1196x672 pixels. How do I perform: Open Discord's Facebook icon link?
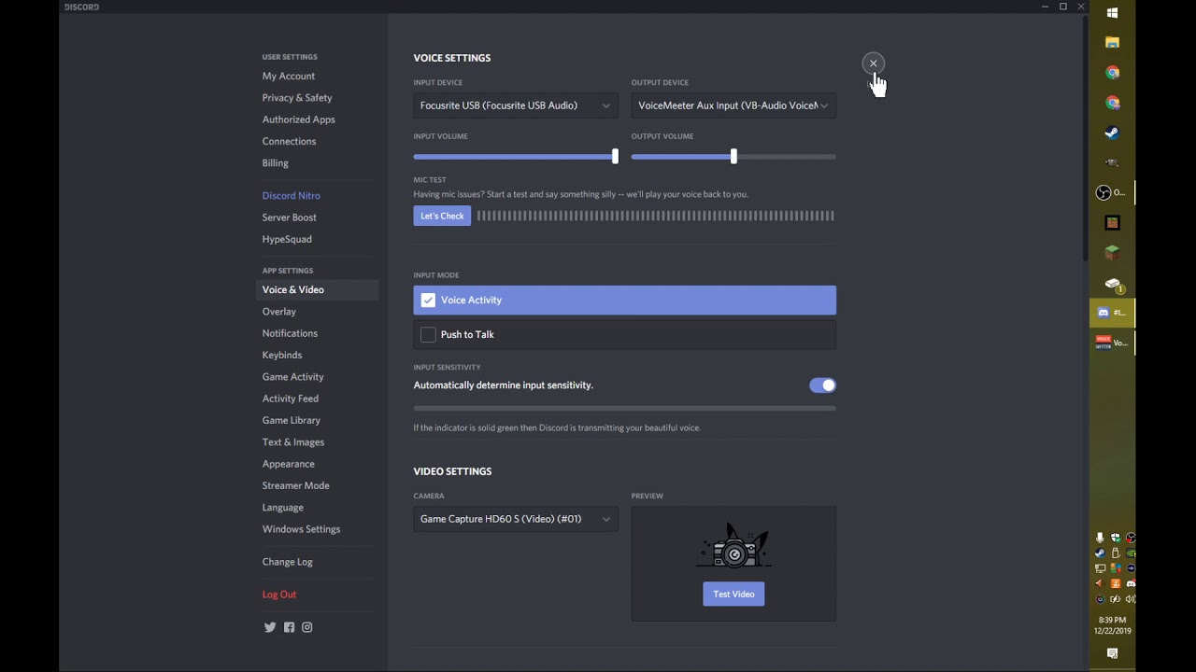pyautogui.click(x=289, y=627)
